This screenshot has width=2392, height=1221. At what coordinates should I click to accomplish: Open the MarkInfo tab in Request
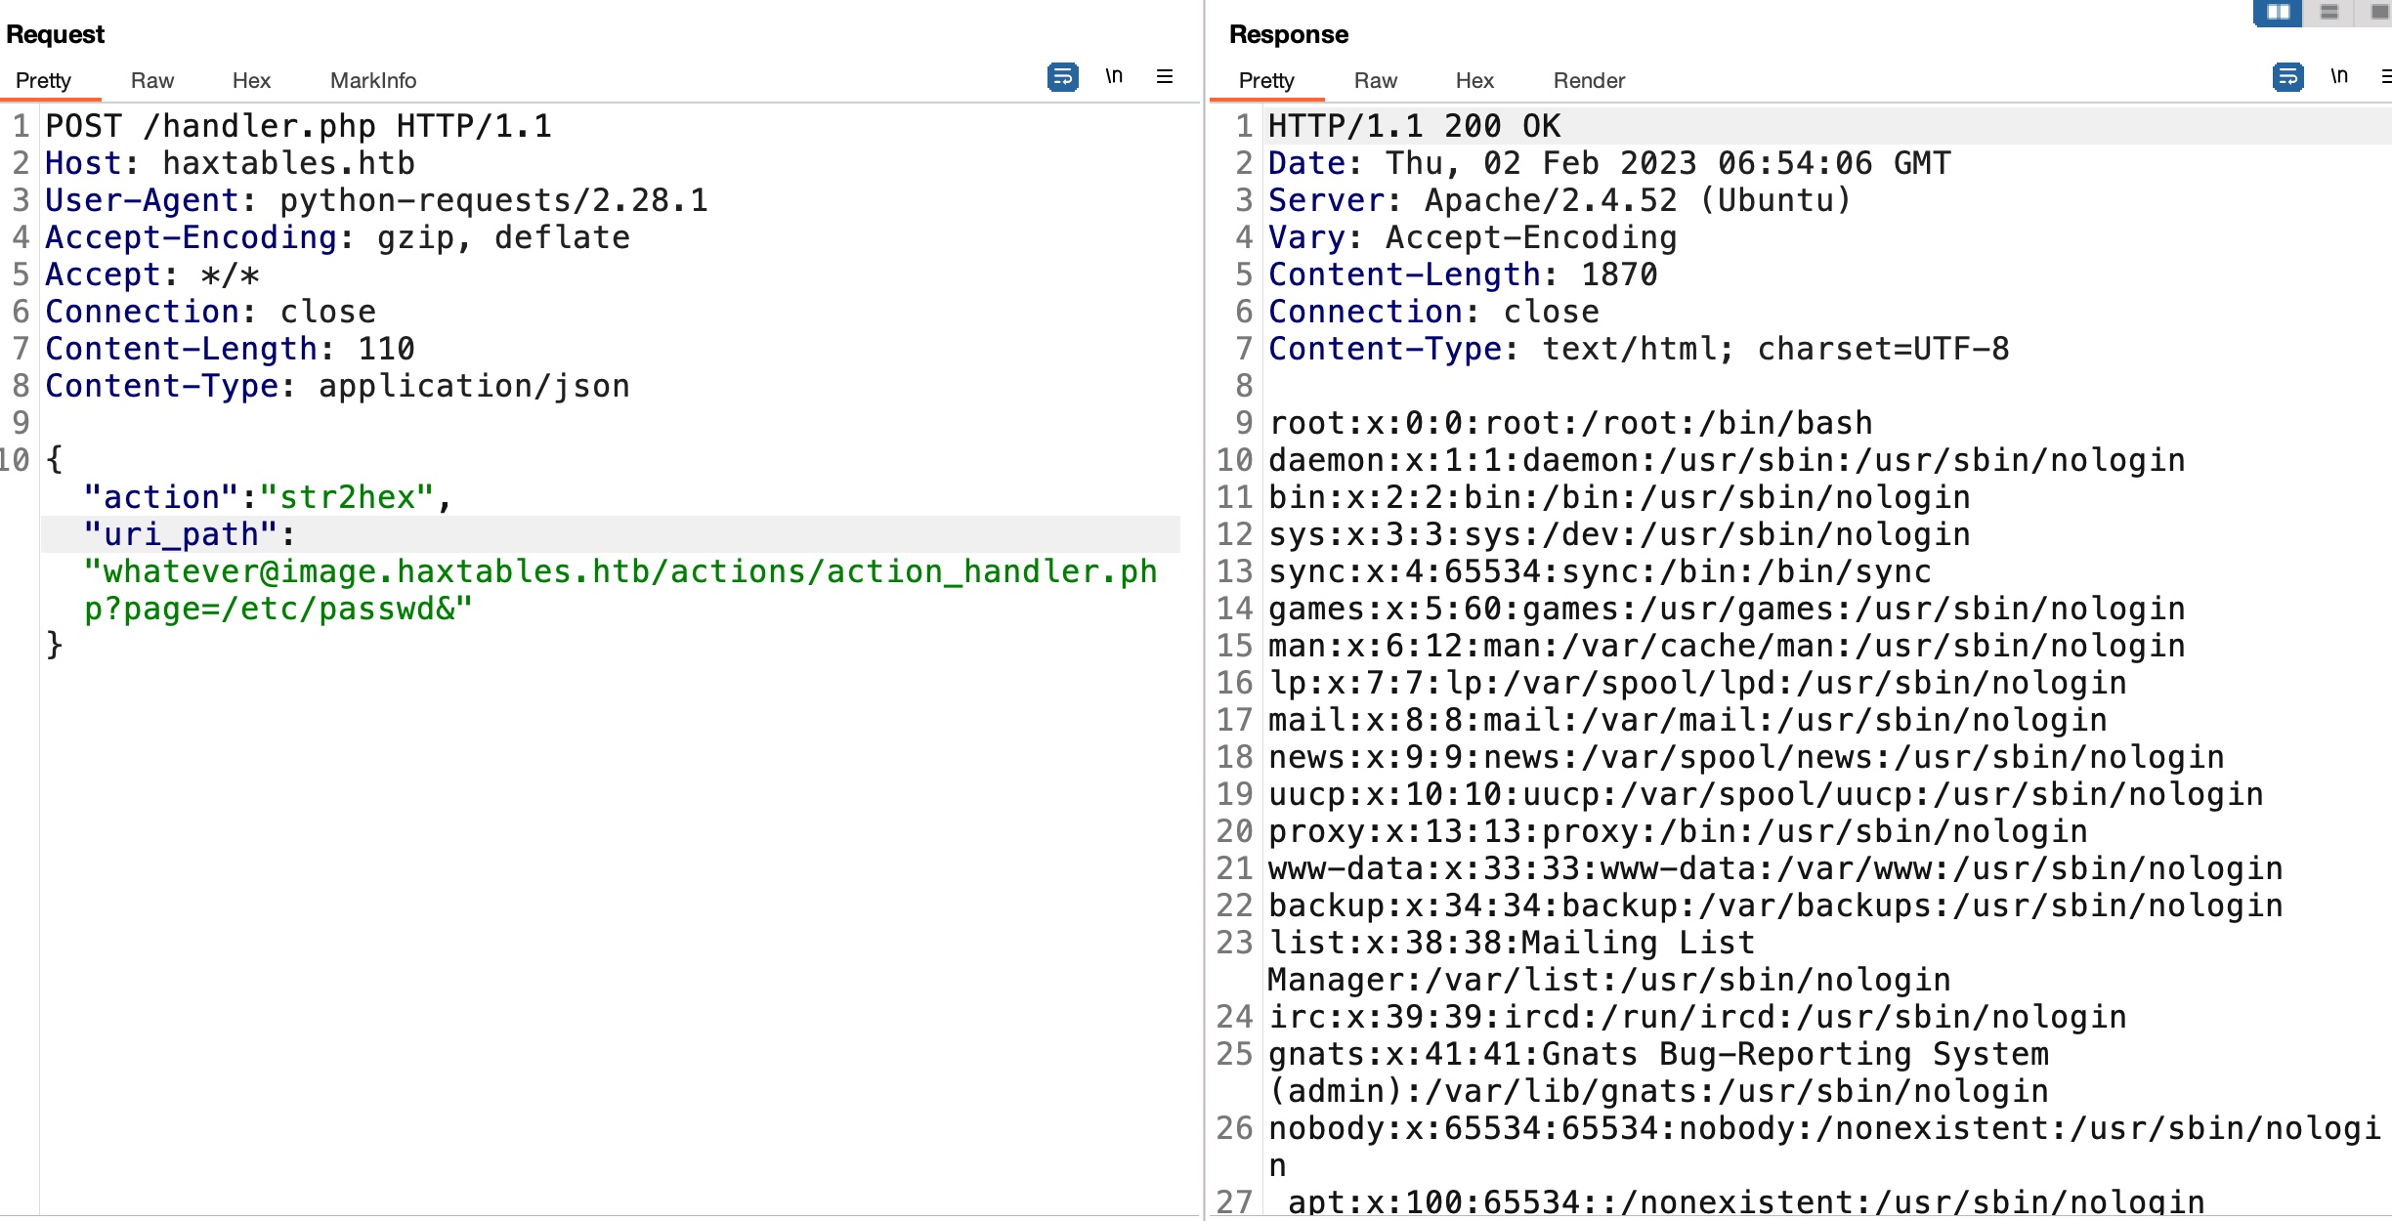coord(373,80)
